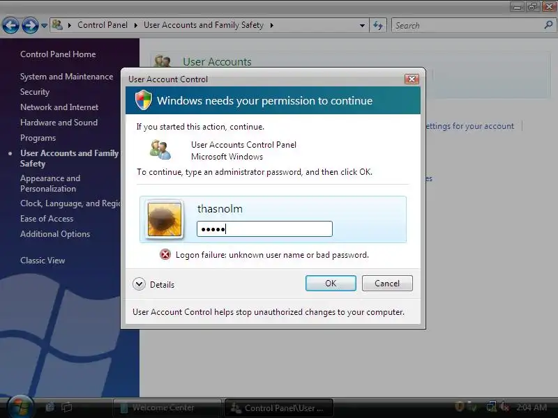Restore down the Control Panel window
Viewport: 558px width, 418px height.
[x=533, y=6]
